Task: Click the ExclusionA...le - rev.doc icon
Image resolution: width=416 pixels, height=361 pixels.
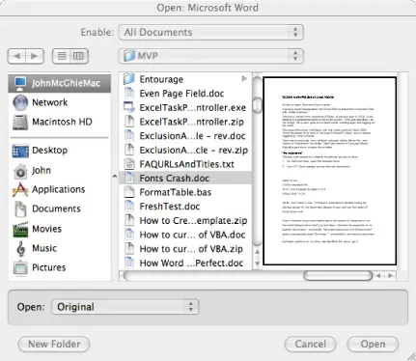Action: click(129, 136)
